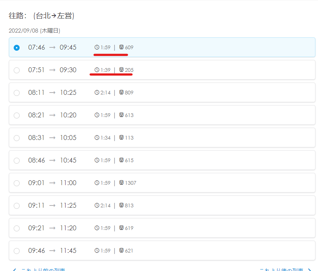Click the 1:39 duration on train 205
The width and height of the screenshot is (318, 271).
pos(106,70)
